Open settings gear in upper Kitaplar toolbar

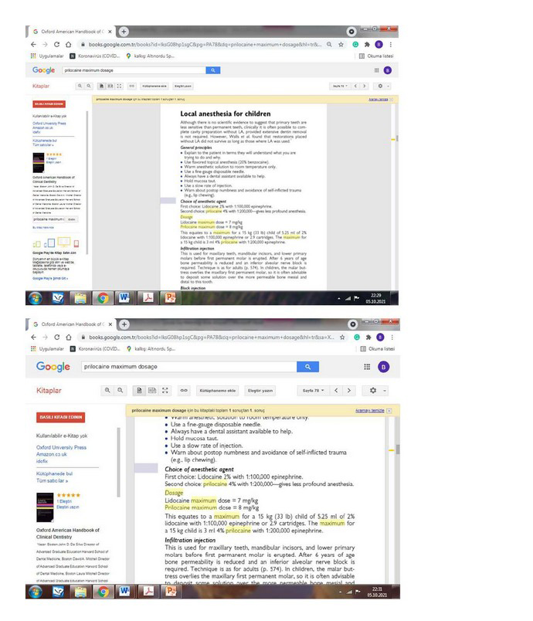tap(380, 86)
